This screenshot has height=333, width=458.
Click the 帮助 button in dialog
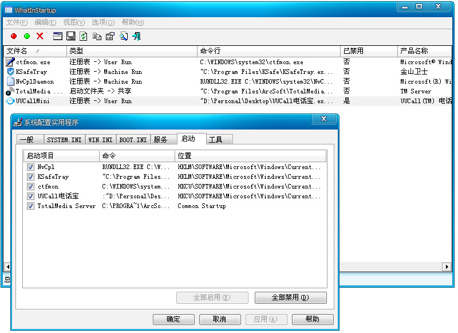coord(313,319)
